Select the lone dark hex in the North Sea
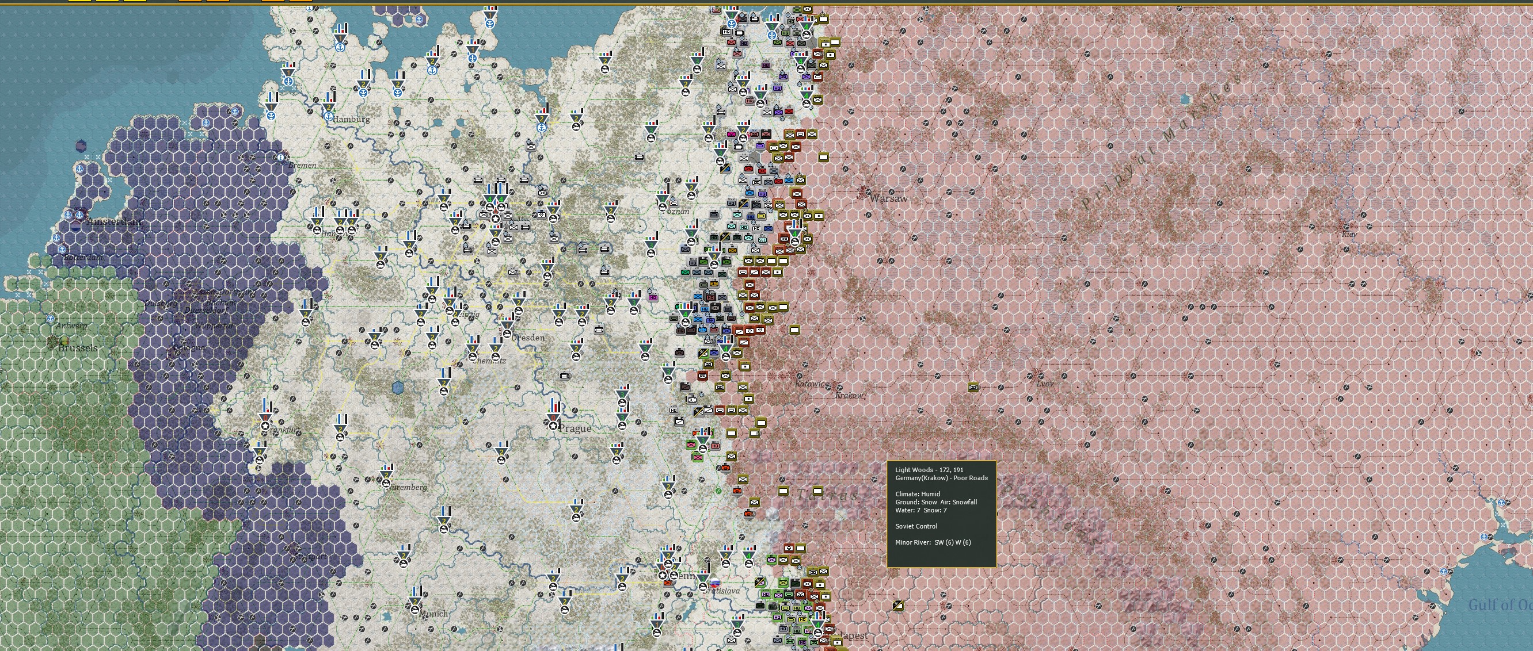This screenshot has width=1533, height=651. [81, 145]
